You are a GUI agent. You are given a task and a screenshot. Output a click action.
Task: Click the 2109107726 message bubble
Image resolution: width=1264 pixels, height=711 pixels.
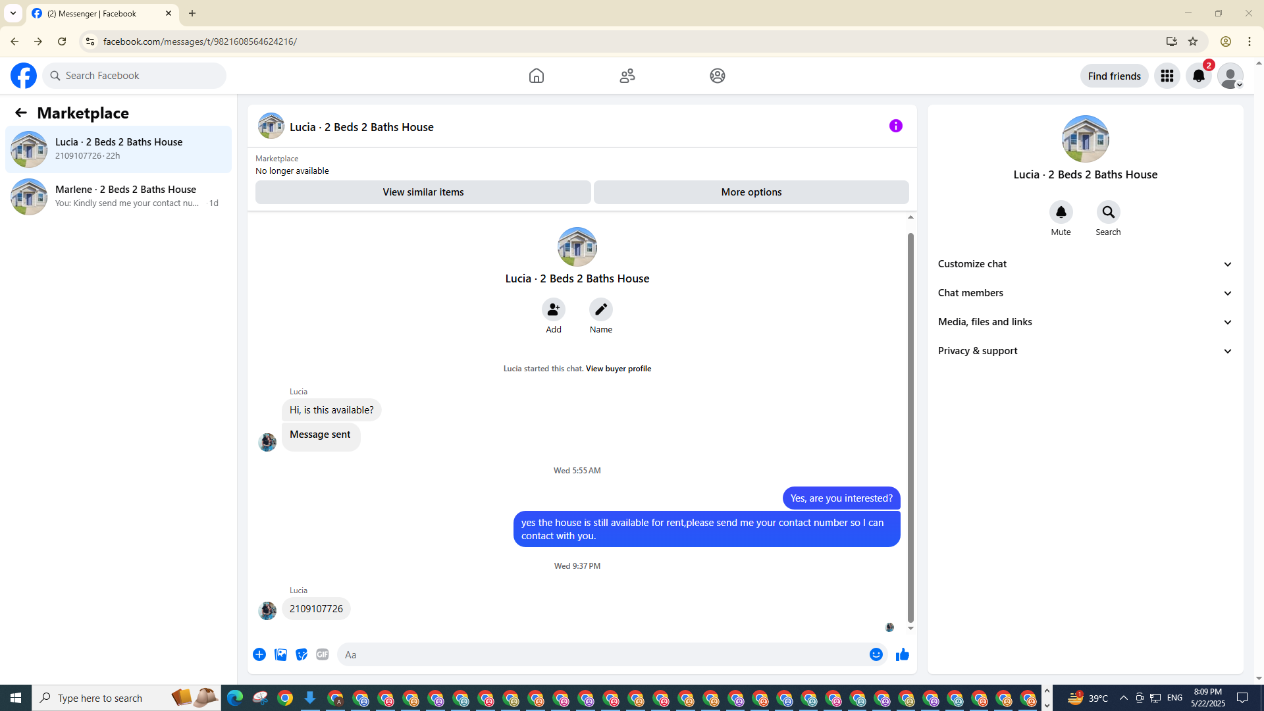click(x=316, y=609)
